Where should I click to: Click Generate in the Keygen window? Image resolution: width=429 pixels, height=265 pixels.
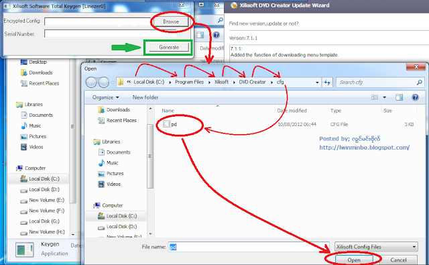click(169, 47)
